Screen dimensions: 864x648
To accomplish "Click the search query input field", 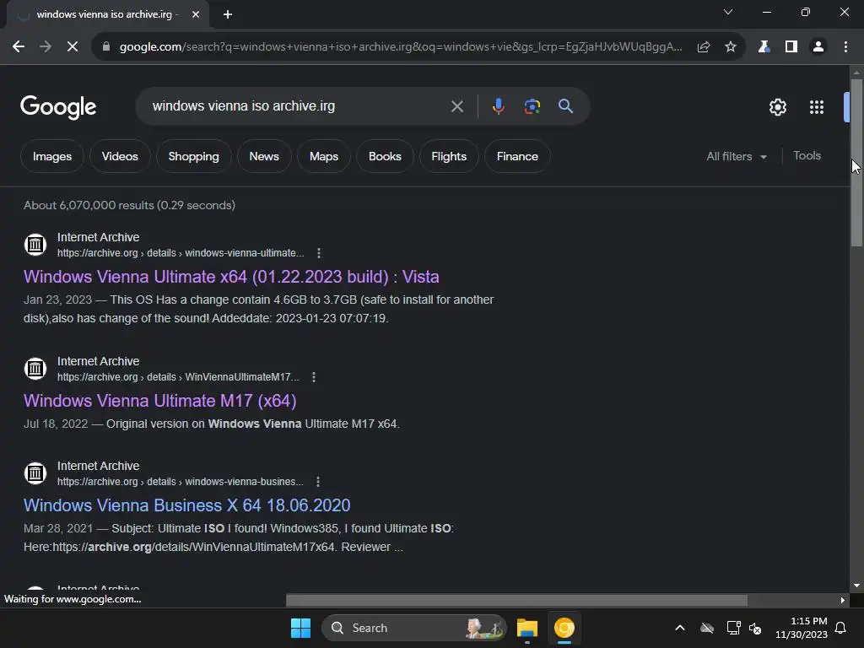I will (x=298, y=106).
